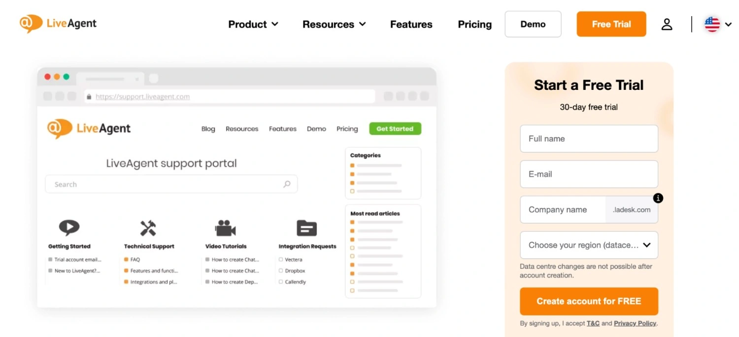Click 'Features and functi...' article

click(151, 271)
